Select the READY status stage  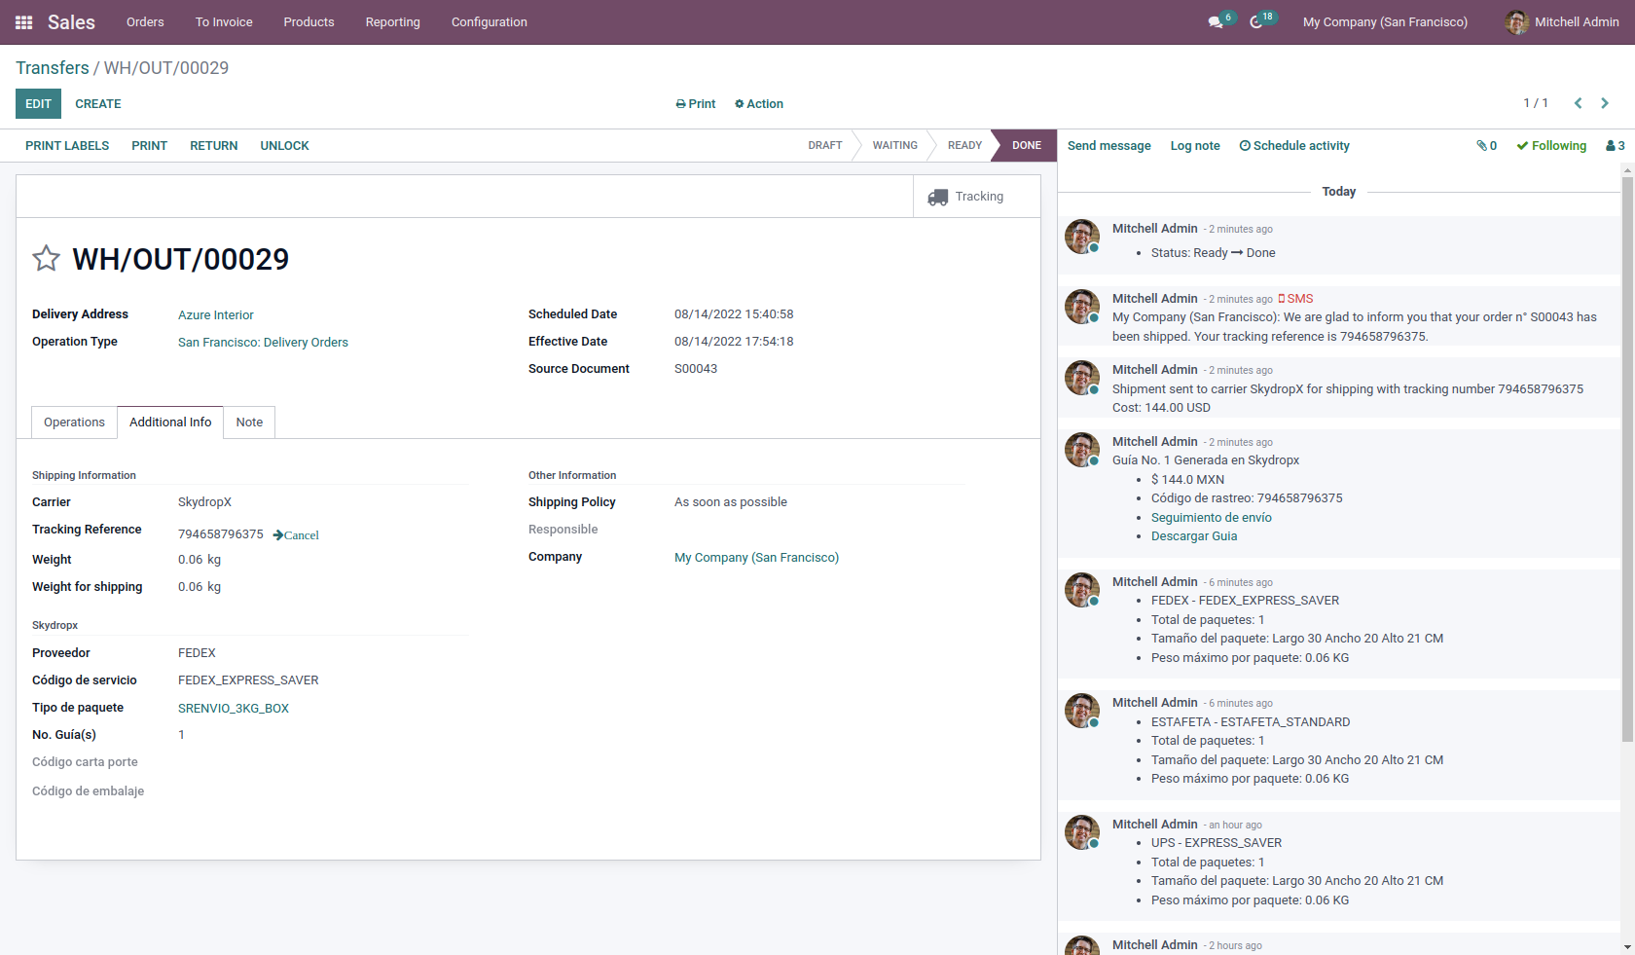964,146
